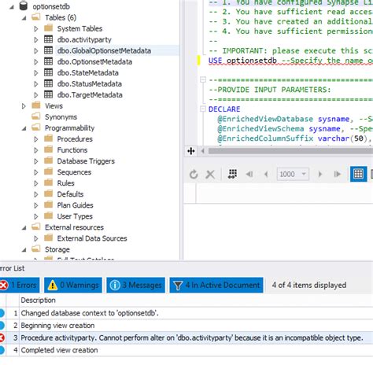
Task: Click the Functions folder icon
Action: [48, 149]
